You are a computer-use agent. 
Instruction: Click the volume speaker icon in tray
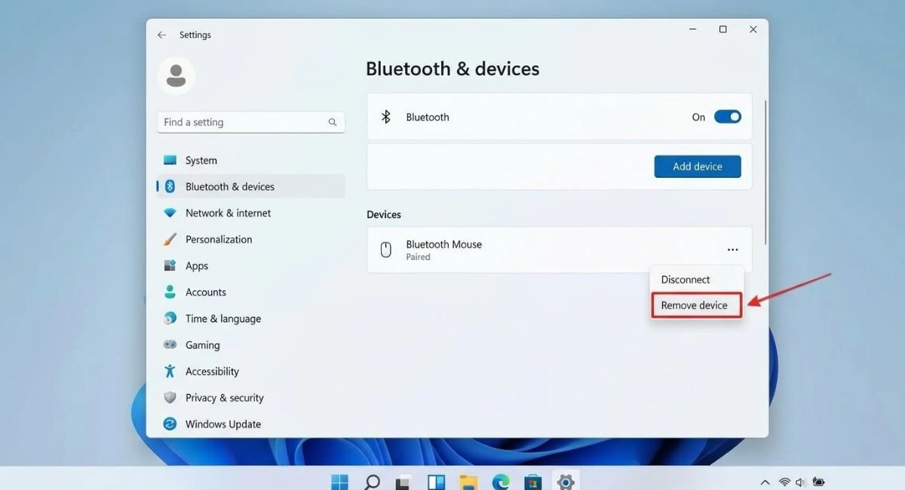click(x=800, y=482)
